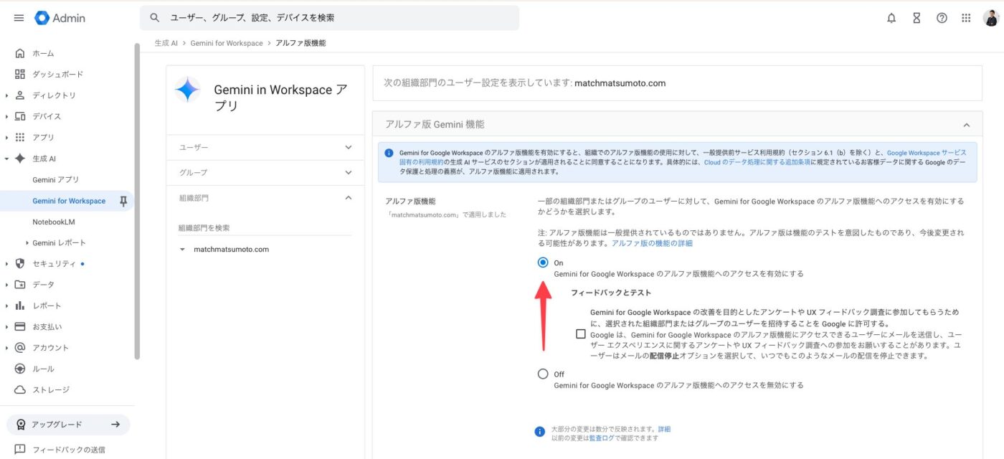Open NotebookLM in the sidebar

coord(54,222)
